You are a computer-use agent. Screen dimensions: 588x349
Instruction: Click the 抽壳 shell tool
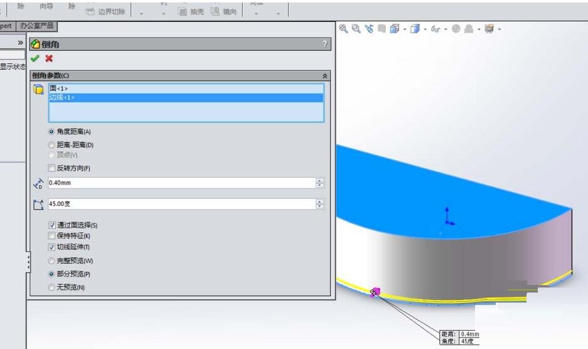[x=191, y=12]
